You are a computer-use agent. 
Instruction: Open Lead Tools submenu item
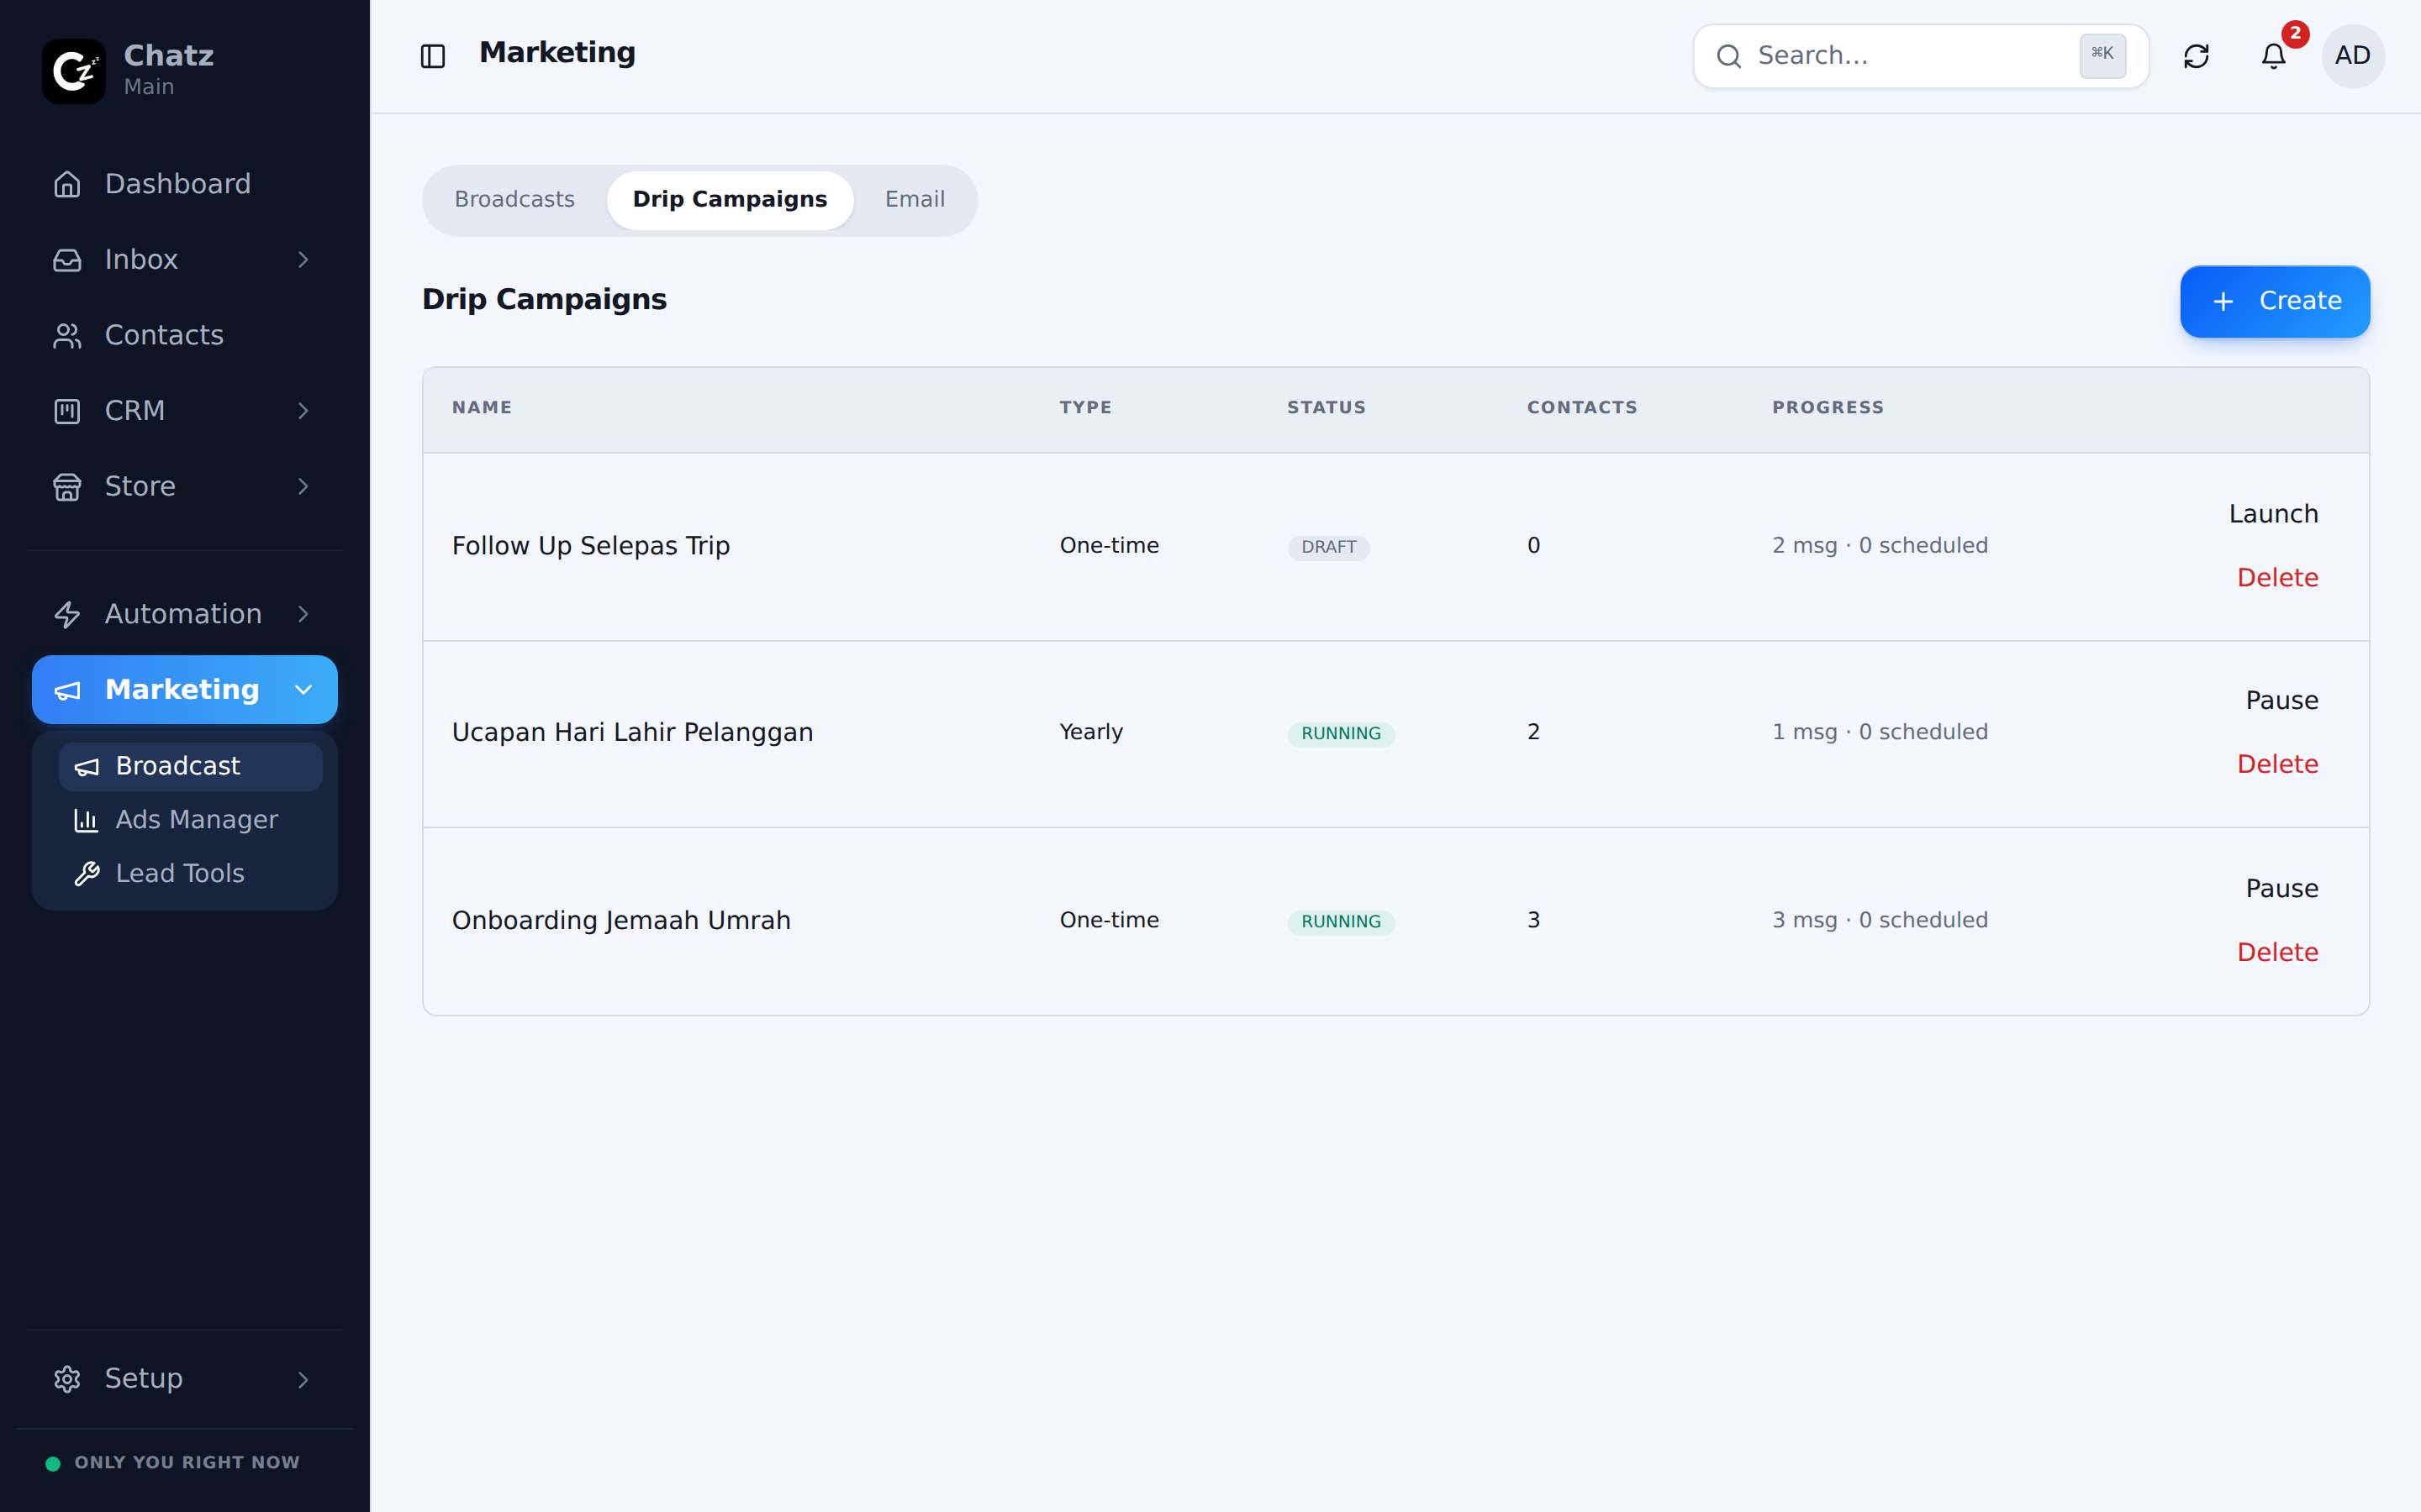pyautogui.click(x=190, y=874)
